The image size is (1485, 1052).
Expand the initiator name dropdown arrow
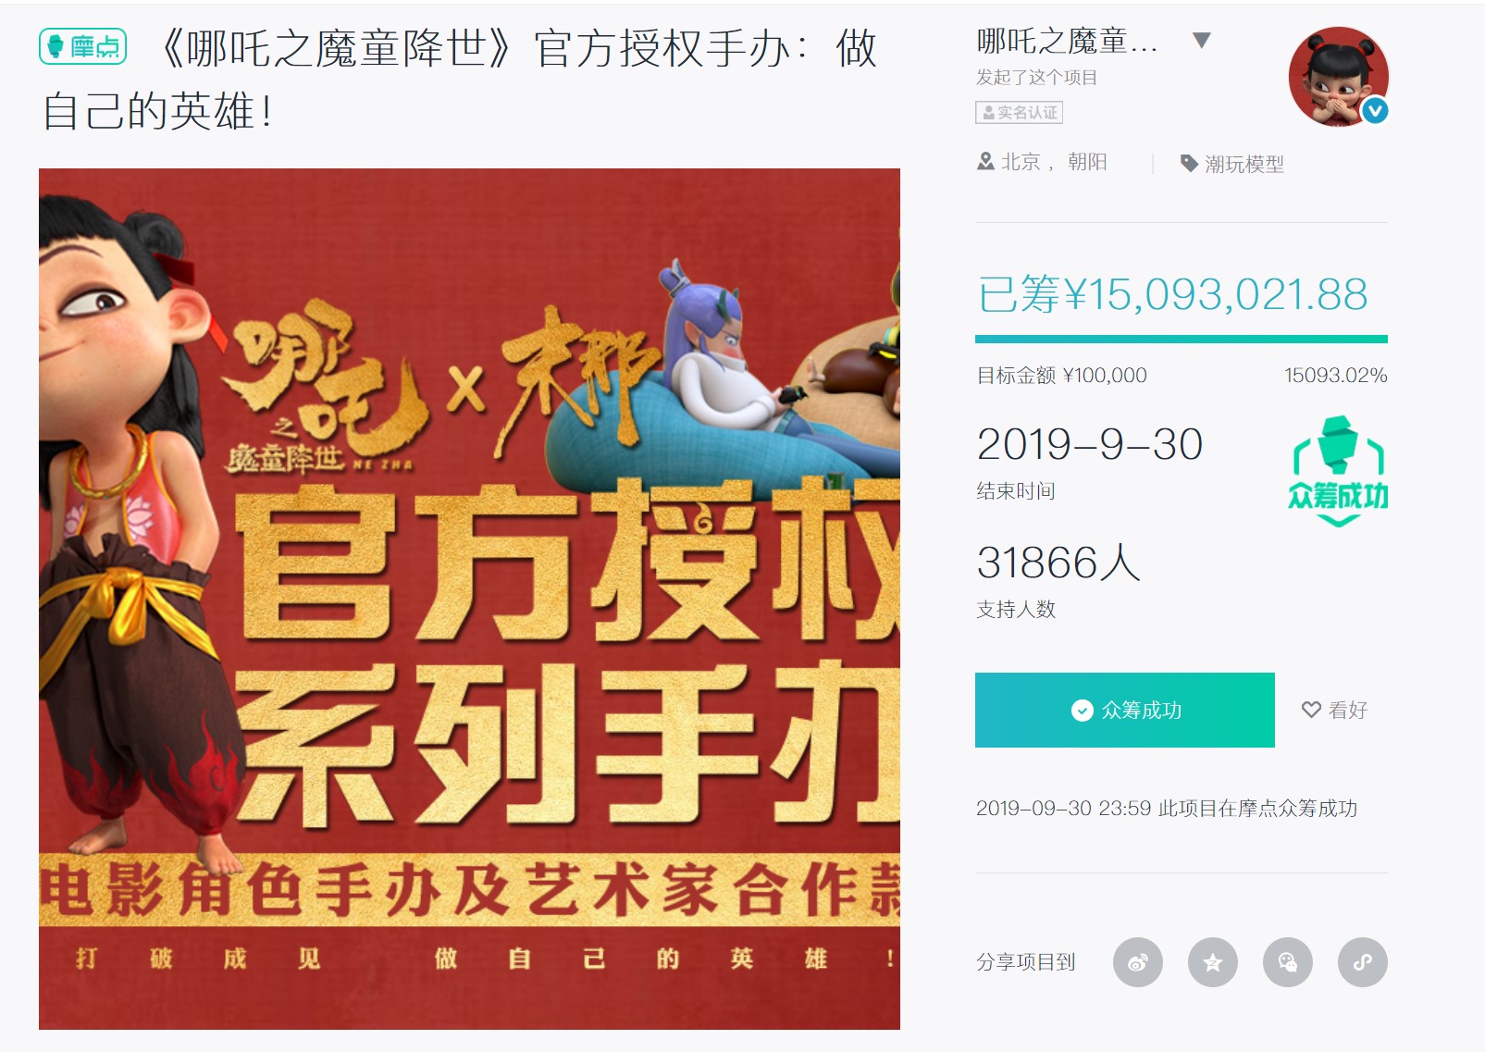tap(1201, 40)
